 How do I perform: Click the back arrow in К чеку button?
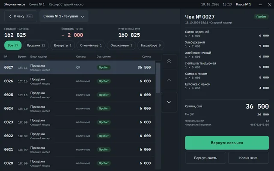click(x=10, y=16)
